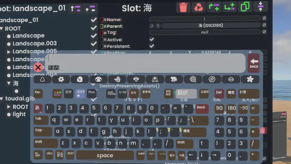
Task: Toggle the あ input mode key
Action: tap(38, 109)
